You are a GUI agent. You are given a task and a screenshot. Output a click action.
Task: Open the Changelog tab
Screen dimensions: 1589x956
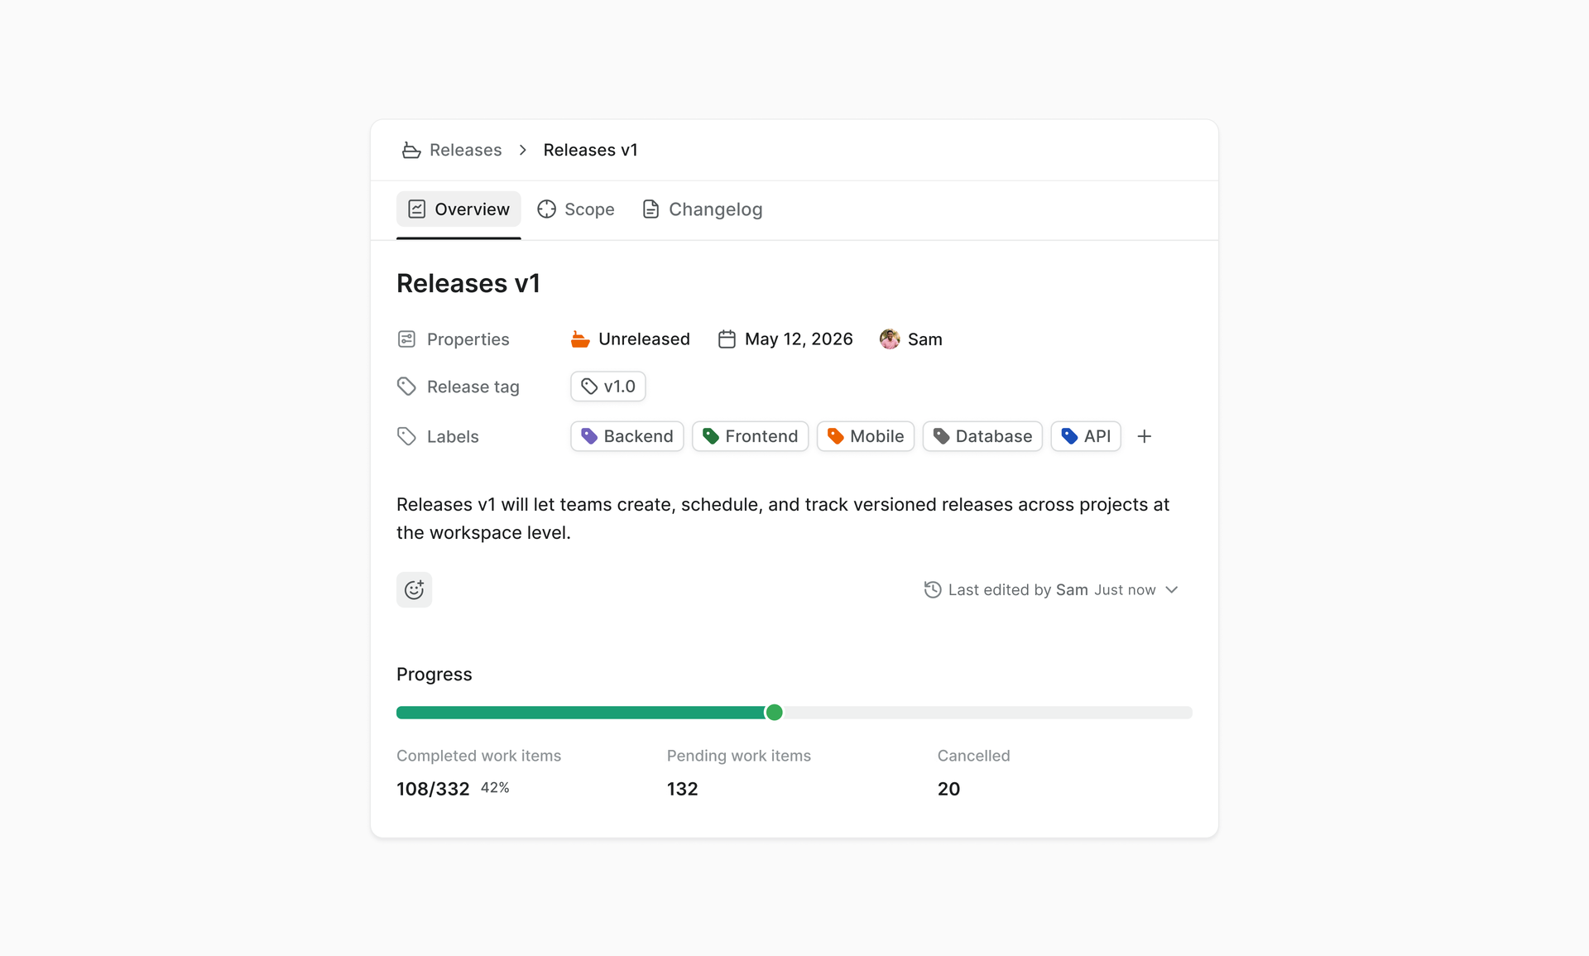click(x=703, y=209)
